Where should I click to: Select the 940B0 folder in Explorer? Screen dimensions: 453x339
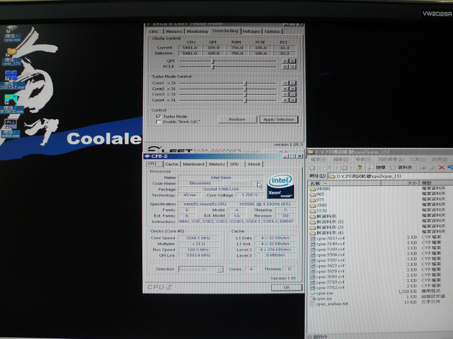(320, 189)
